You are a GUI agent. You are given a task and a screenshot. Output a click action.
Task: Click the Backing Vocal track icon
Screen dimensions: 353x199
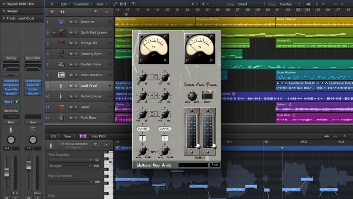pos(61,96)
